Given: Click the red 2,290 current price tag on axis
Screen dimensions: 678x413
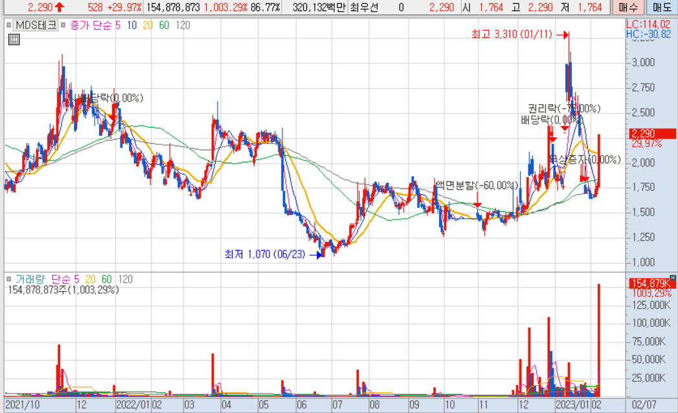Looking at the screenshot, I should tap(651, 133).
